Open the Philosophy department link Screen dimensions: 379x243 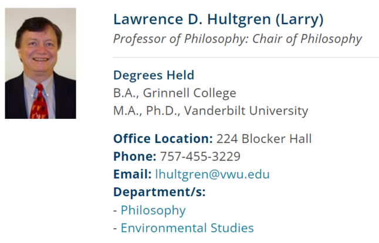(153, 210)
